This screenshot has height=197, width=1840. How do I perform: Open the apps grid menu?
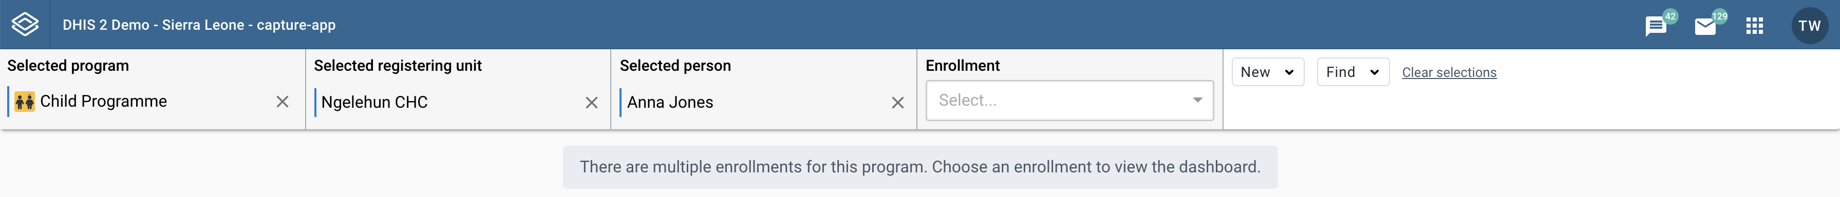[1754, 26]
